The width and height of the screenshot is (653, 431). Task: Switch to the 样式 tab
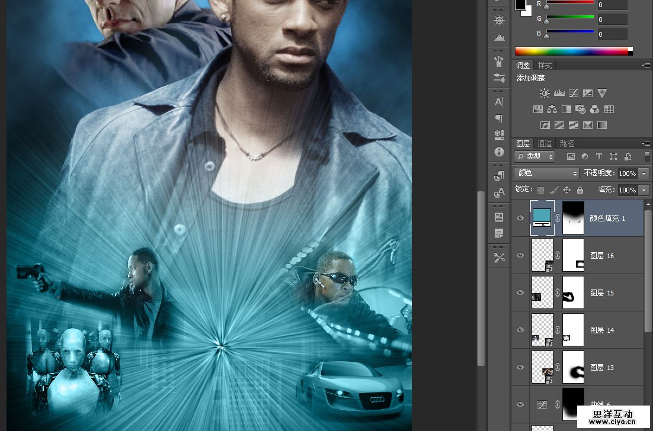click(545, 66)
